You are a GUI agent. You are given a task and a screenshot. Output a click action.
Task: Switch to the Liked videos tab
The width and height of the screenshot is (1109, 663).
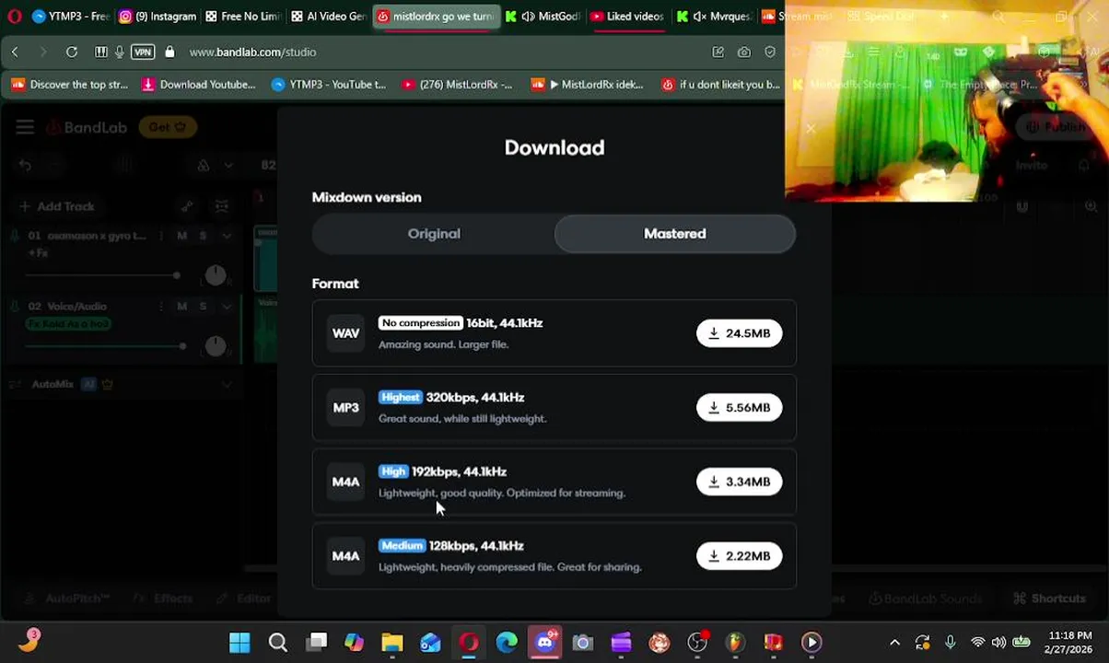point(626,17)
